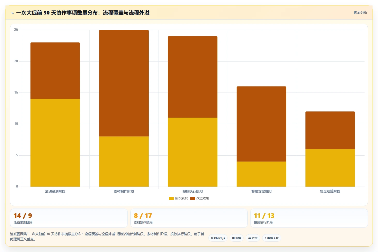Open the 8 / 17 素材制作阶段 card

point(189,218)
